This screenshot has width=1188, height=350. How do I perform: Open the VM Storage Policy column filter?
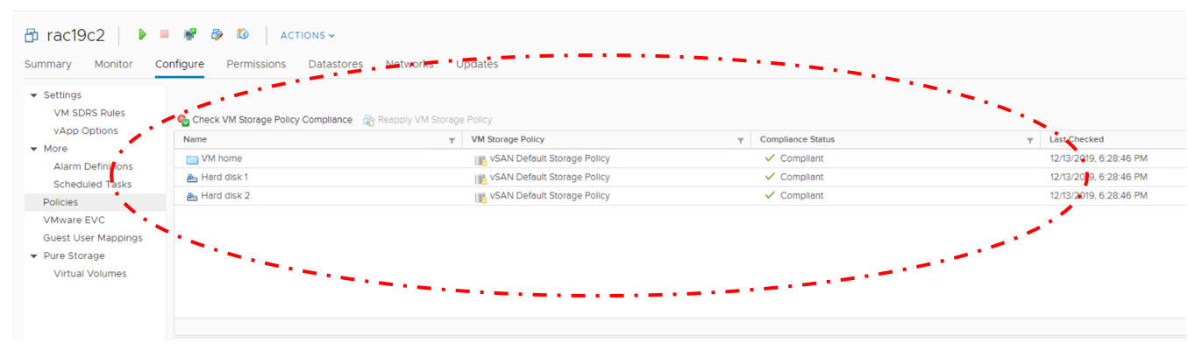[741, 140]
